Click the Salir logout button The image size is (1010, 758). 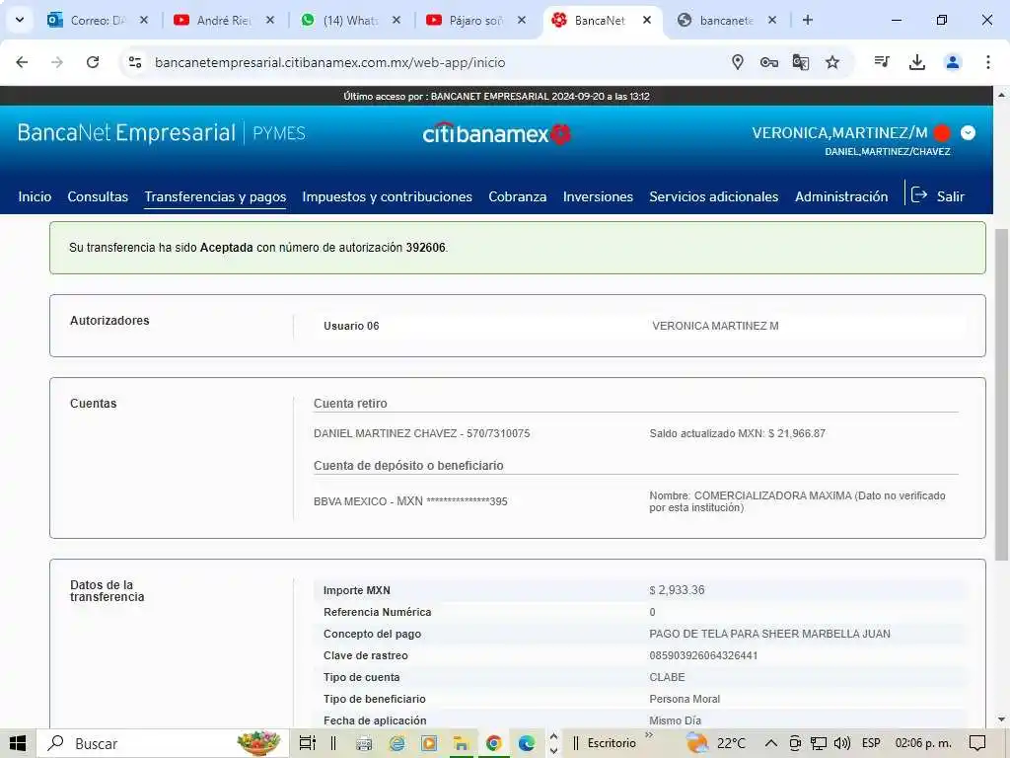pos(938,196)
